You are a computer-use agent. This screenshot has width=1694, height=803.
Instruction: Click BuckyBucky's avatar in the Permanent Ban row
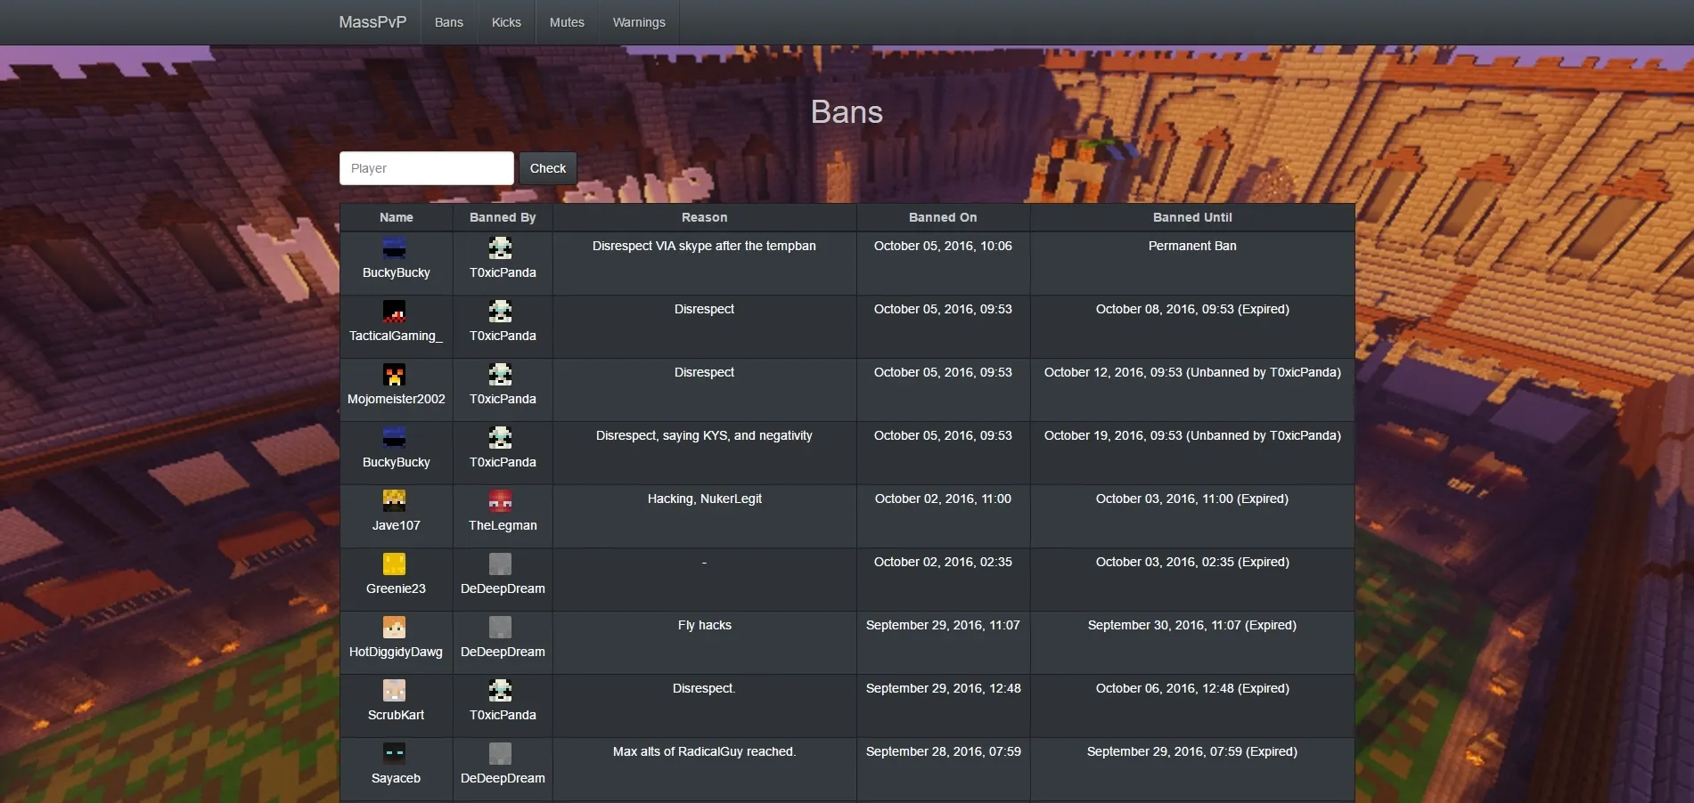click(394, 248)
